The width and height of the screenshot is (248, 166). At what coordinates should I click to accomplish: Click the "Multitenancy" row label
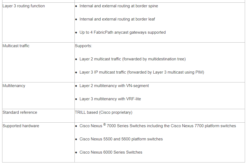14,86
